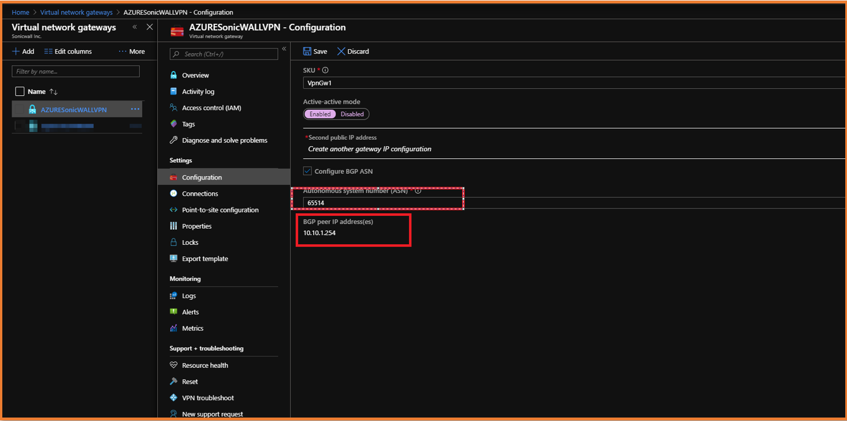Screen dimensions: 847x421
Task: Click the Monitoring section heading
Action: pyautogui.click(x=185, y=278)
